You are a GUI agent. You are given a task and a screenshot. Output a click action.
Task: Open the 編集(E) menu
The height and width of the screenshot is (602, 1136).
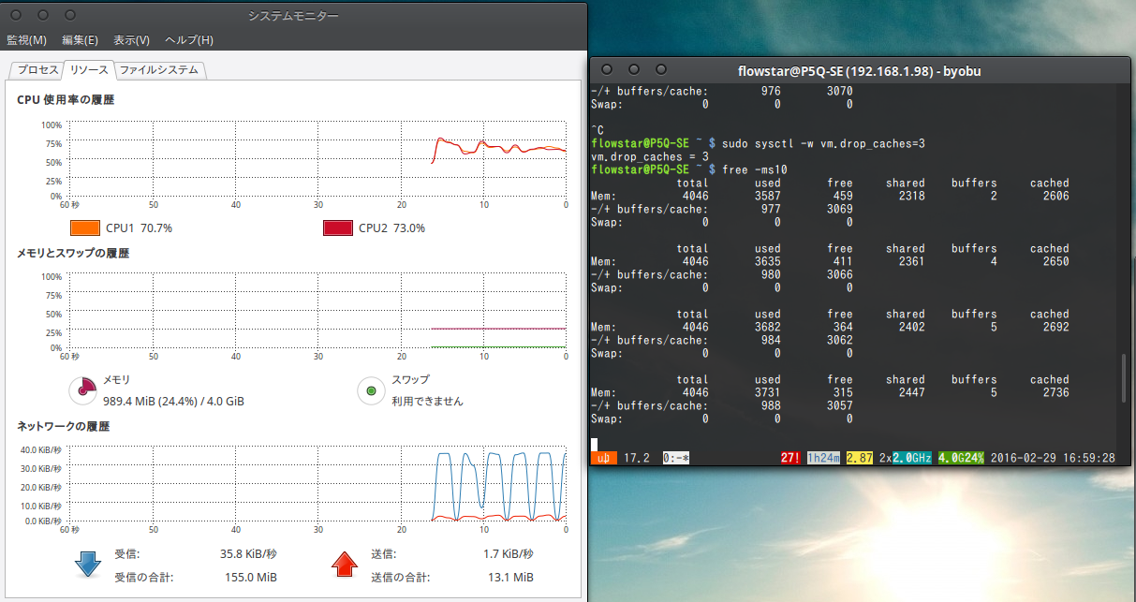coord(80,40)
